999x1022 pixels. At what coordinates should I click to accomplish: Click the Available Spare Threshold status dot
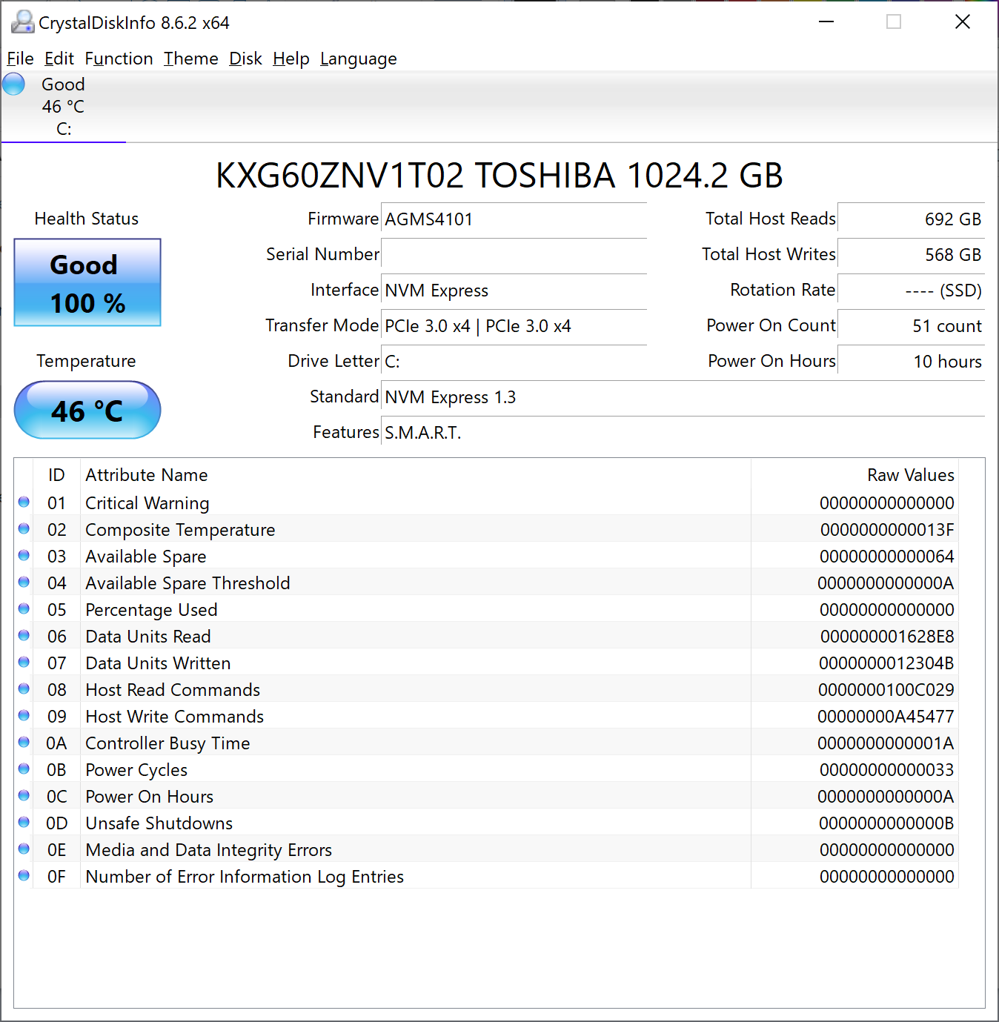point(24,582)
